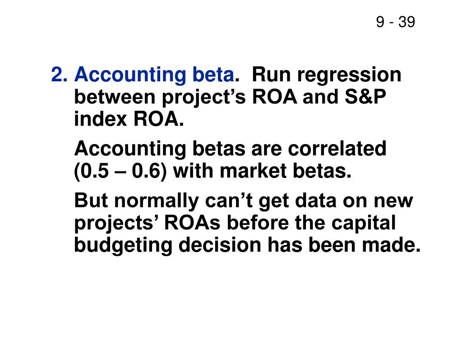This screenshot has height=347, width=462.
Task: Click the line 'Accounting betas are correlated'
Action: coord(230,149)
